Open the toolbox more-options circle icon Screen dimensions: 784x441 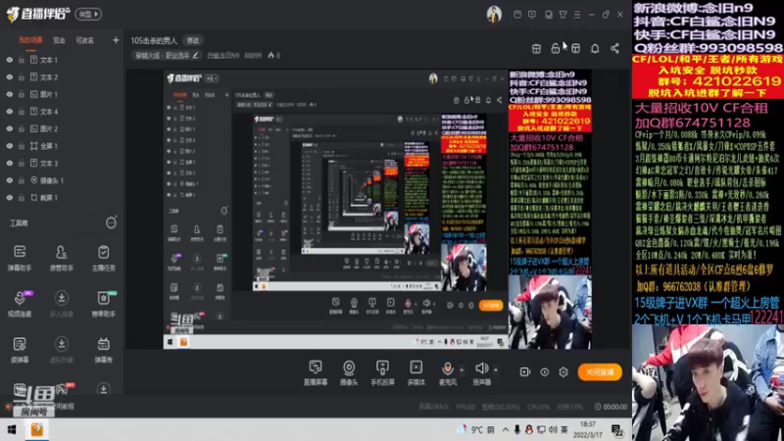coord(111,223)
